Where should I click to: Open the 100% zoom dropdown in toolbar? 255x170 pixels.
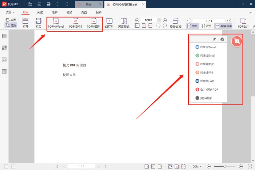tap(159, 20)
